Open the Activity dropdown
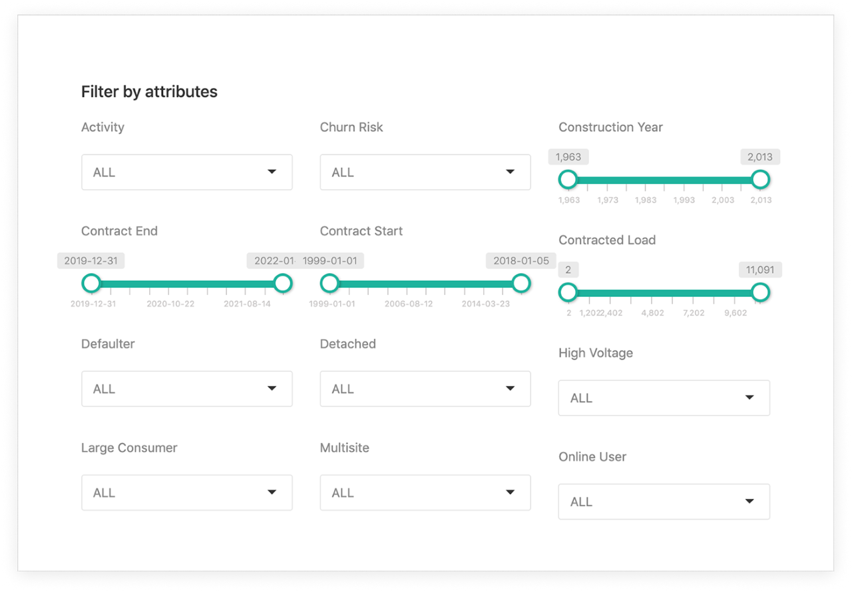The height and width of the screenshot is (592, 852). point(186,172)
